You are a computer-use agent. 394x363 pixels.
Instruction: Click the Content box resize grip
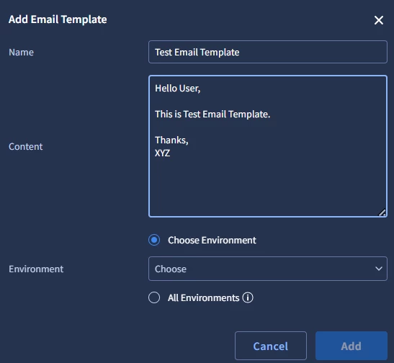click(382, 212)
